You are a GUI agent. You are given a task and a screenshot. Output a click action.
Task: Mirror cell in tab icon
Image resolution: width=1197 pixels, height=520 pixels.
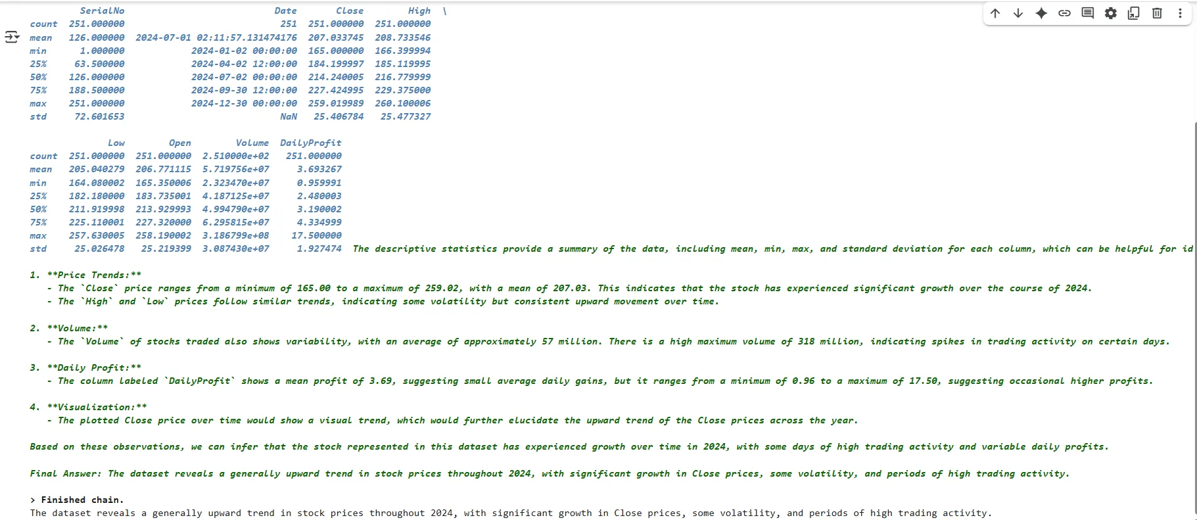pos(1134,13)
